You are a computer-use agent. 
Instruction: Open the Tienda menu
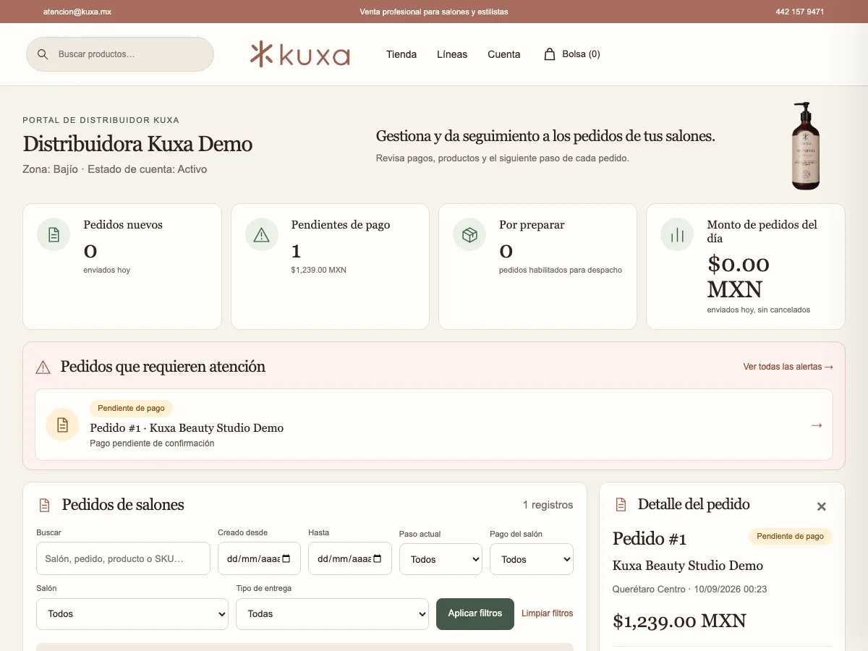(401, 54)
